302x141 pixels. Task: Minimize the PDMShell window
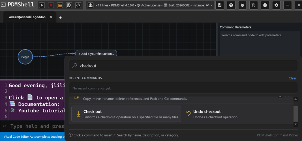288,5
